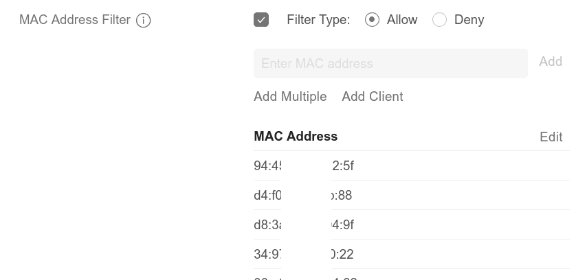Open the Add Multiple option
The height and width of the screenshot is (280, 587).
tap(290, 97)
